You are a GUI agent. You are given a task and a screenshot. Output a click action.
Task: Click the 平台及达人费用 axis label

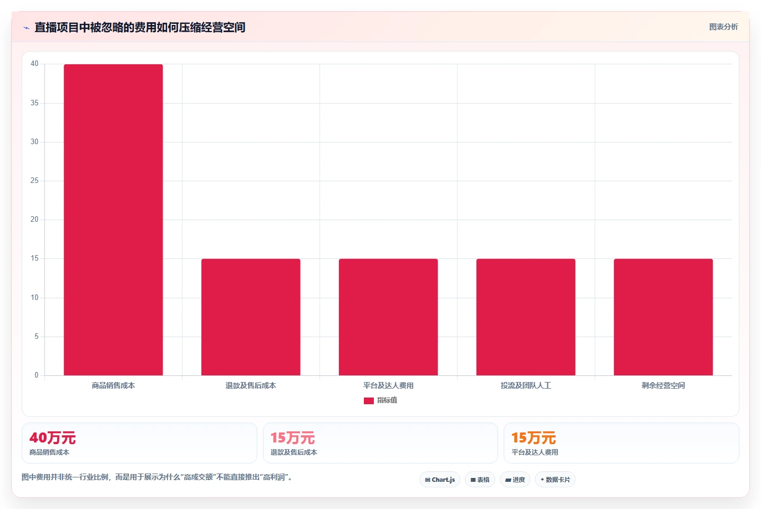click(x=388, y=385)
